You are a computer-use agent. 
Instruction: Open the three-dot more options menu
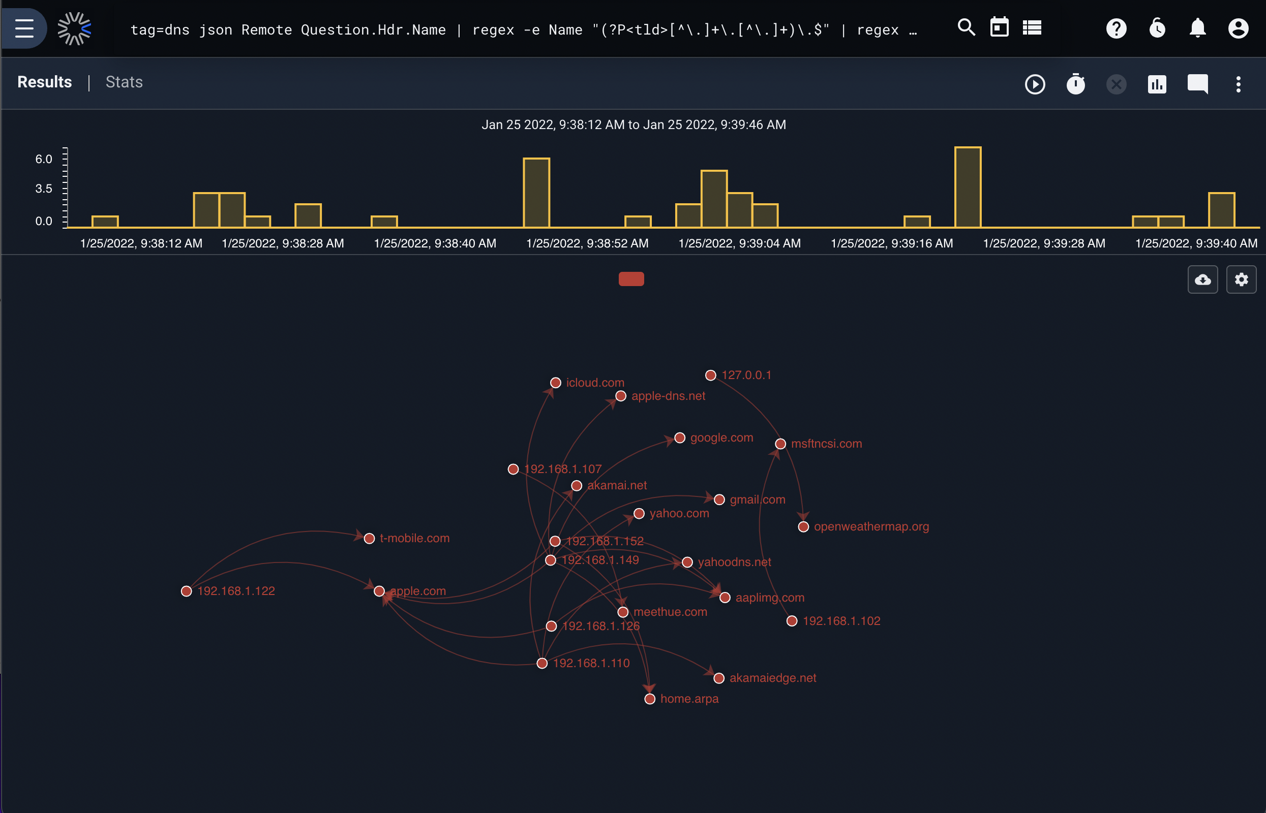(1238, 84)
